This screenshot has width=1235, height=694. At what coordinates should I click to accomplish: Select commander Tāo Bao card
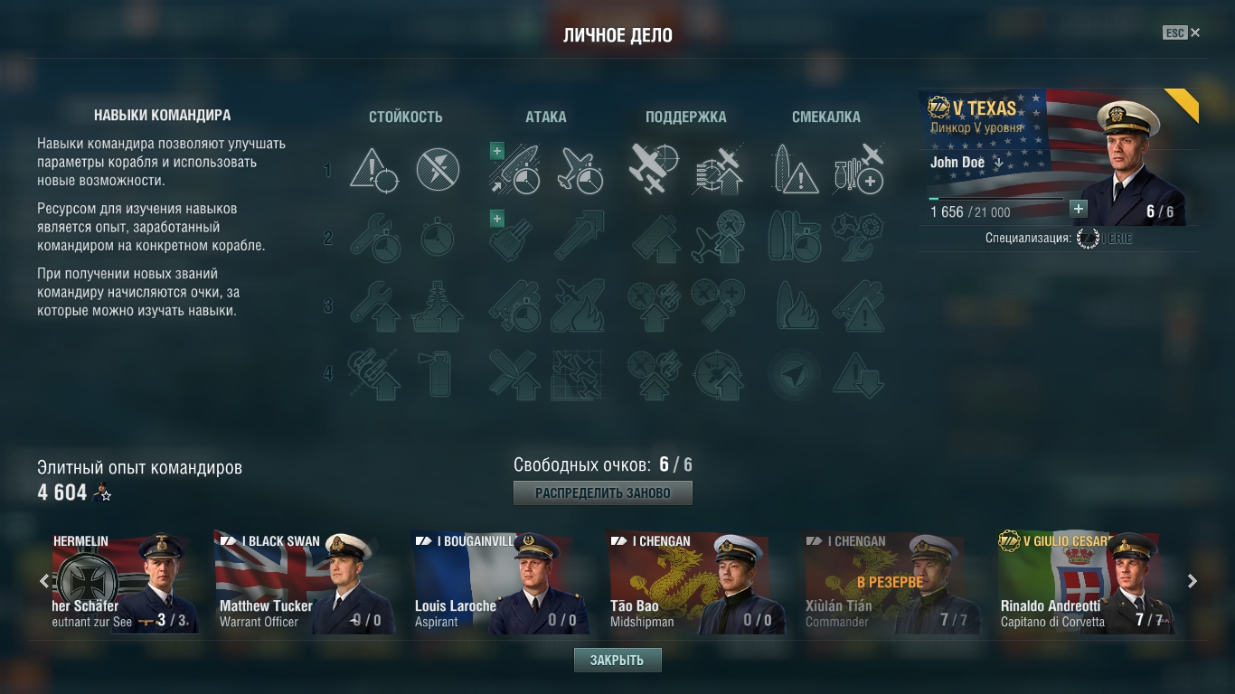point(694,582)
